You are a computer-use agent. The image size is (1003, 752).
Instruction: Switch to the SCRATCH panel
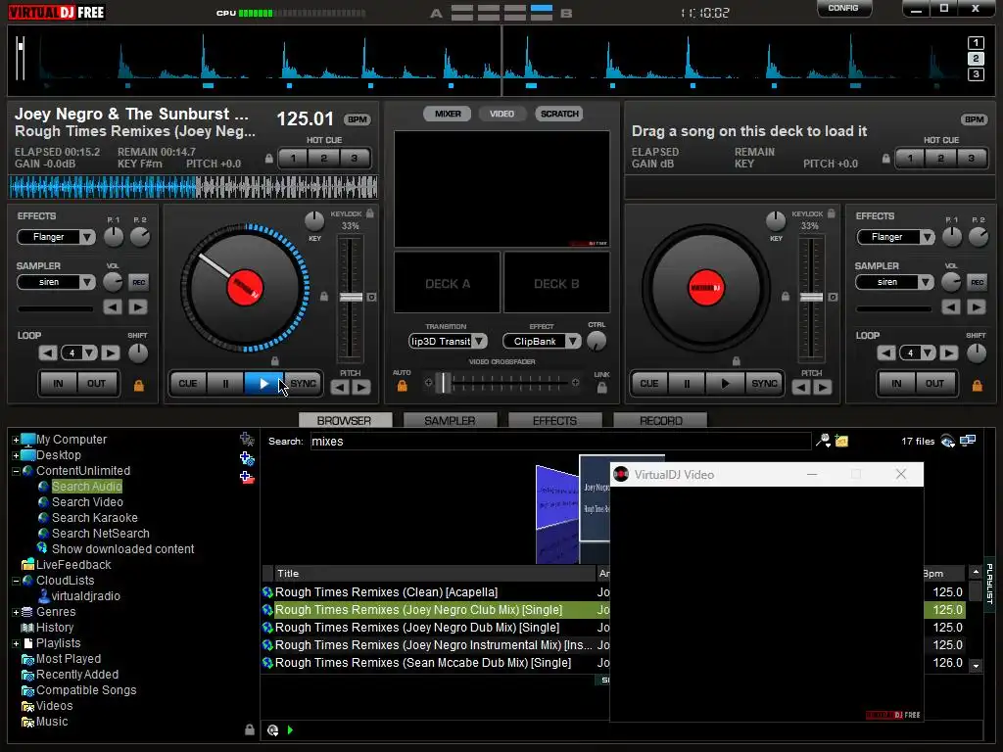tap(559, 114)
